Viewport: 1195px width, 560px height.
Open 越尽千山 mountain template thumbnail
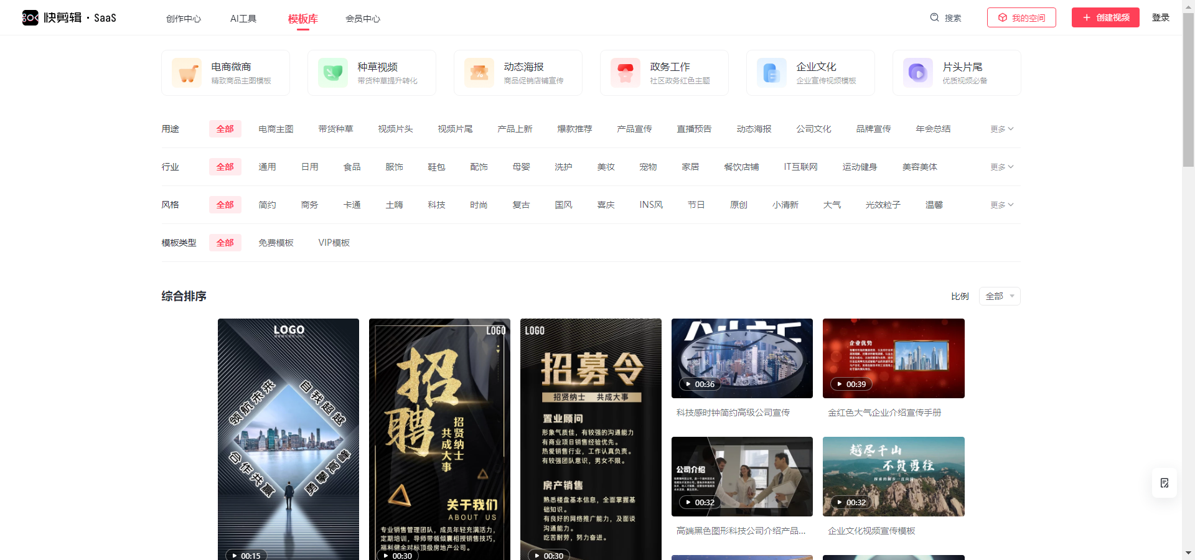(894, 477)
